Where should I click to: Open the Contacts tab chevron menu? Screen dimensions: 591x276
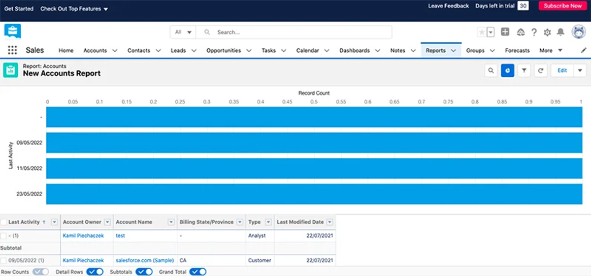(x=158, y=50)
